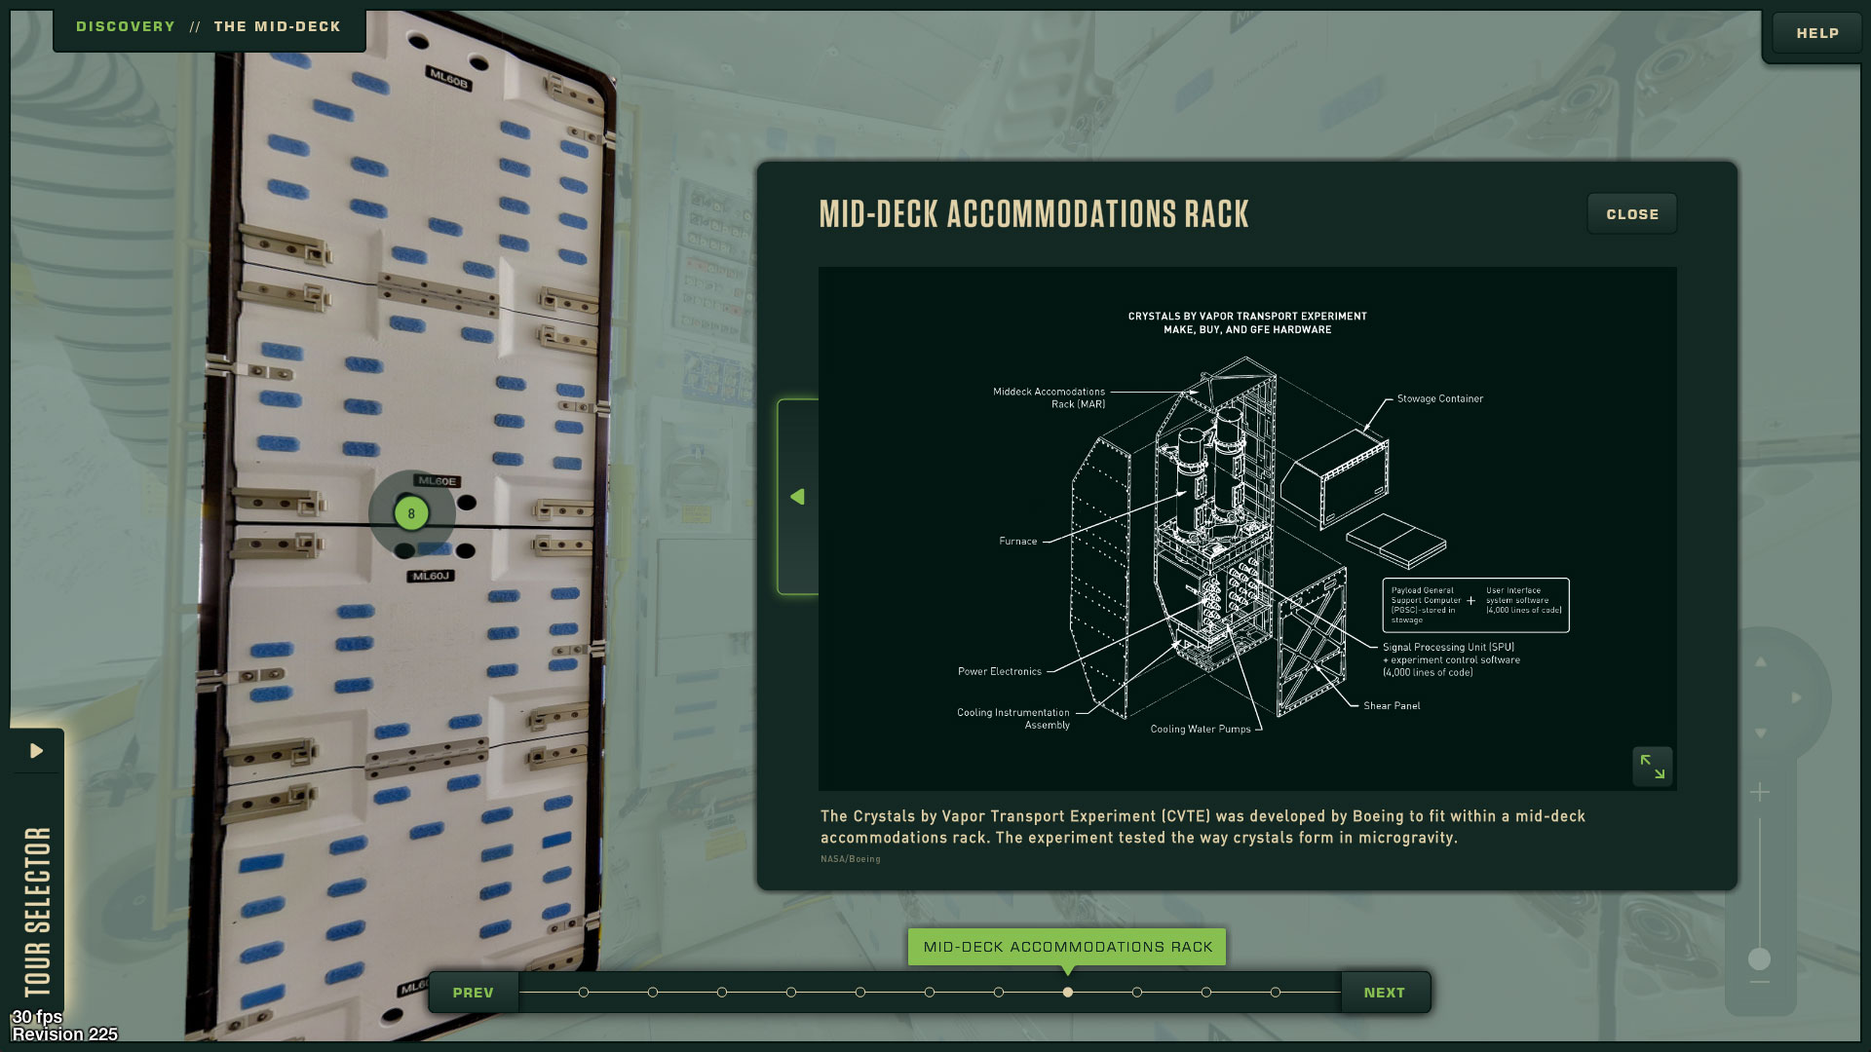The image size is (1871, 1052).
Task: Click the Discovery breadcrumb link
Action: [126, 26]
